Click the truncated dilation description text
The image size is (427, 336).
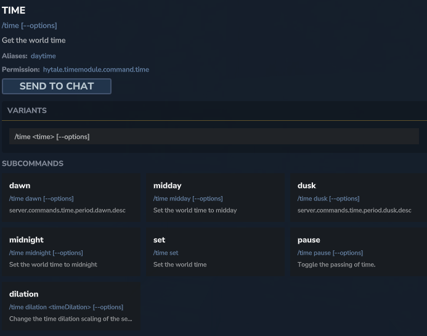pos(70,319)
